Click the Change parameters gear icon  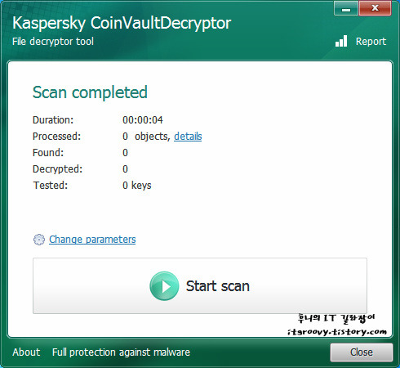point(39,240)
